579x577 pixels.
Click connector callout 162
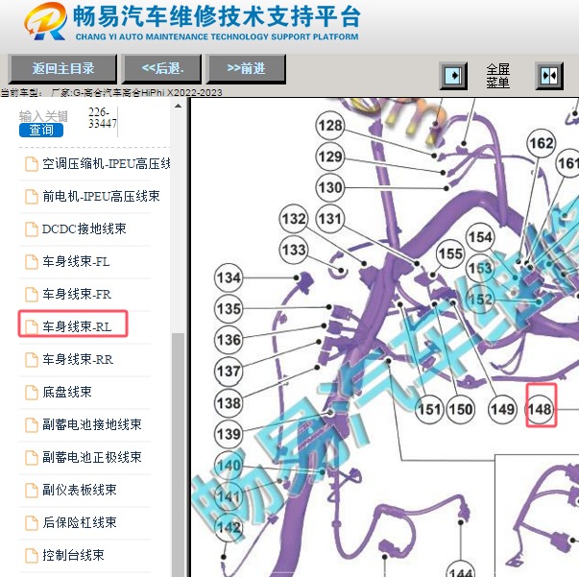tap(542, 143)
